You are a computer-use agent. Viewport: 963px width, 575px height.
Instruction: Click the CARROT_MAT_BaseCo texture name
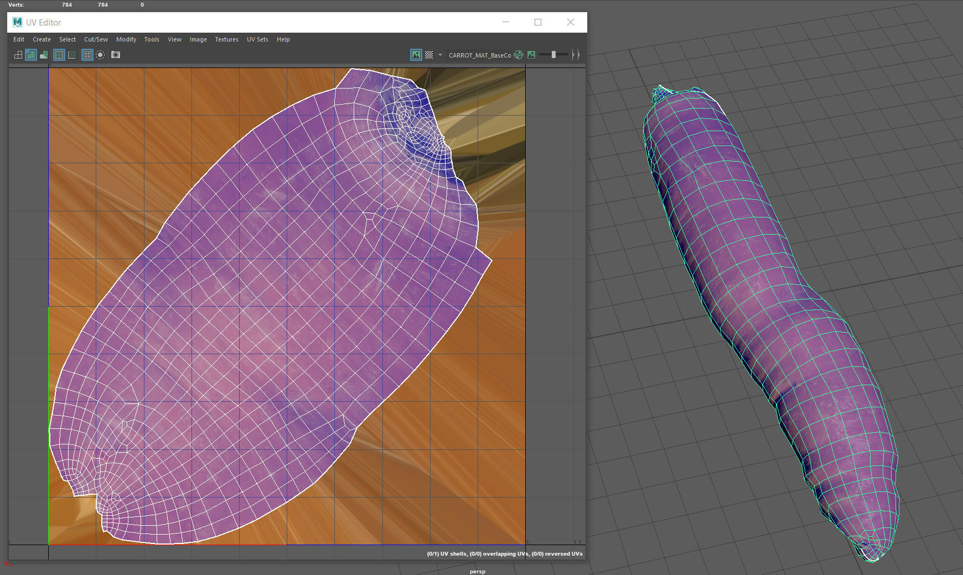[x=480, y=55]
